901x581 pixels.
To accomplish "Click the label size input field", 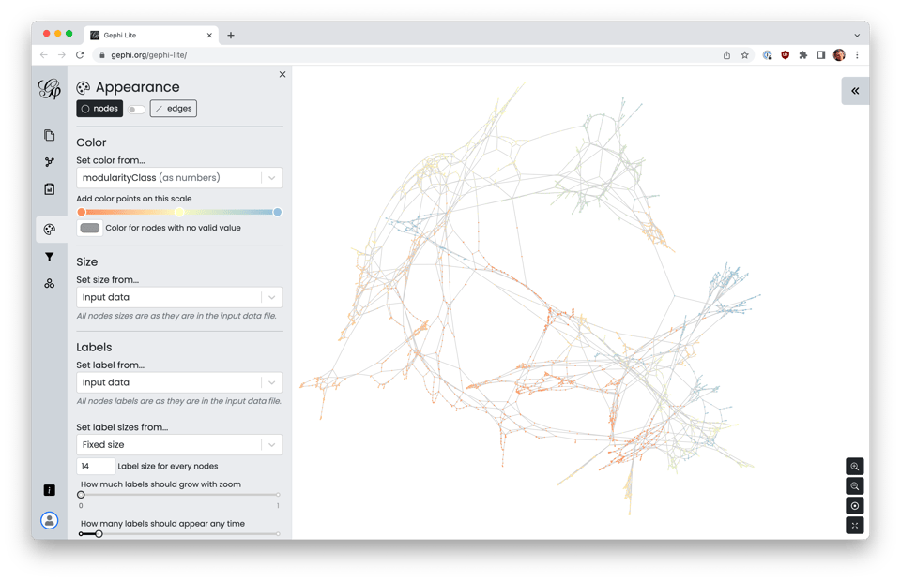I will pos(96,466).
